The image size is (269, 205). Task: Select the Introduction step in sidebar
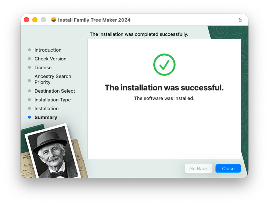pos(48,50)
